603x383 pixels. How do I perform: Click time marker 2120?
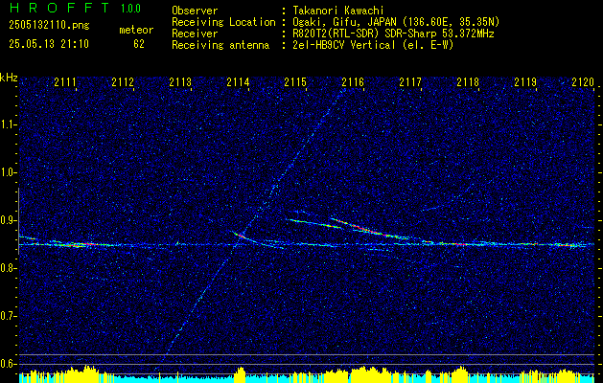[x=584, y=82]
